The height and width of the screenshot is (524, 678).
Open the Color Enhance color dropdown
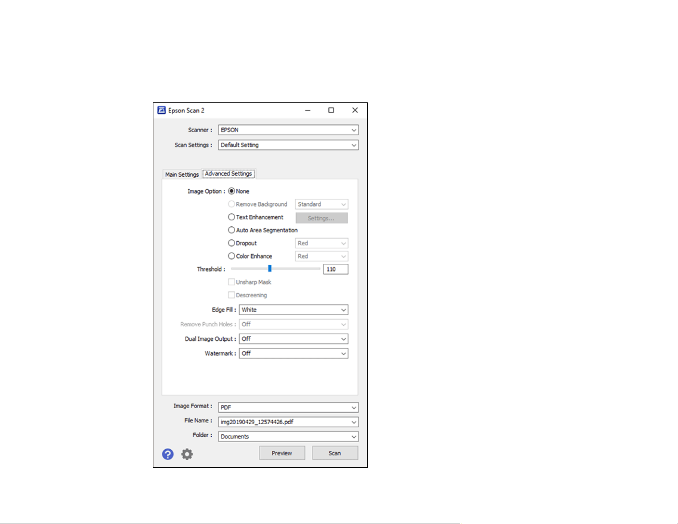click(x=322, y=256)
